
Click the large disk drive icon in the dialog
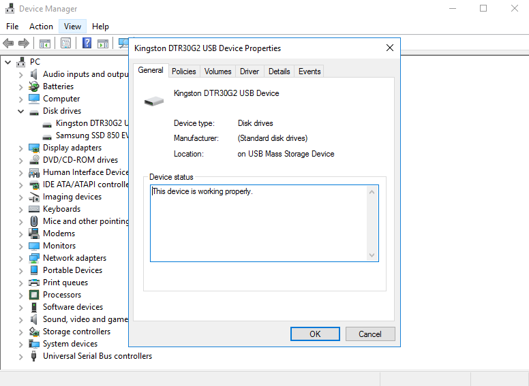pos(154,101)
